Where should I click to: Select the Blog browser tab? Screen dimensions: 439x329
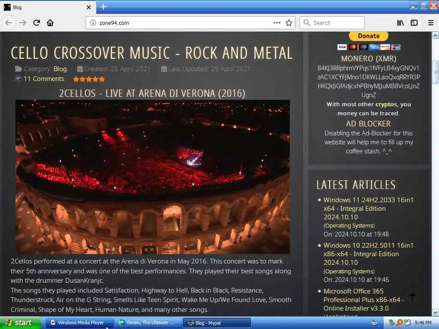tap(48, 7)
